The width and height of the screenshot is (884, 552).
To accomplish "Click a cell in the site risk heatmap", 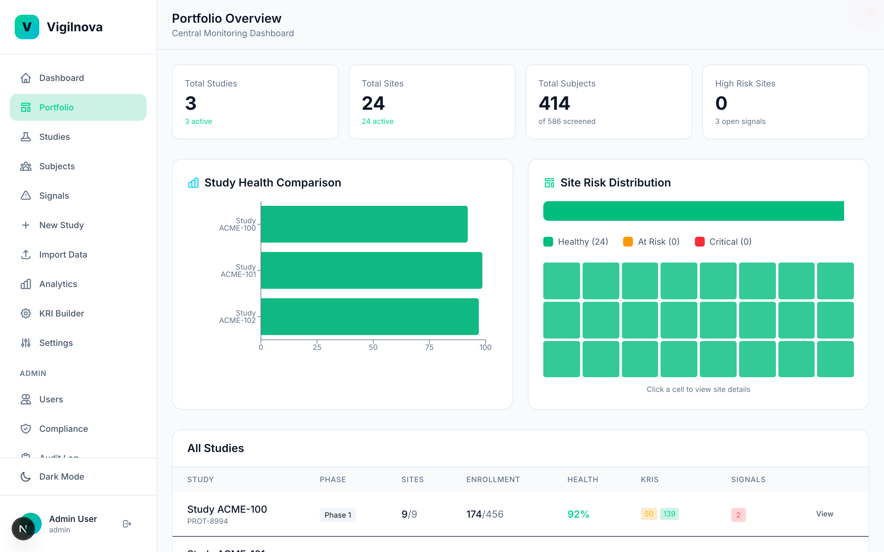I will click(561, 280).
